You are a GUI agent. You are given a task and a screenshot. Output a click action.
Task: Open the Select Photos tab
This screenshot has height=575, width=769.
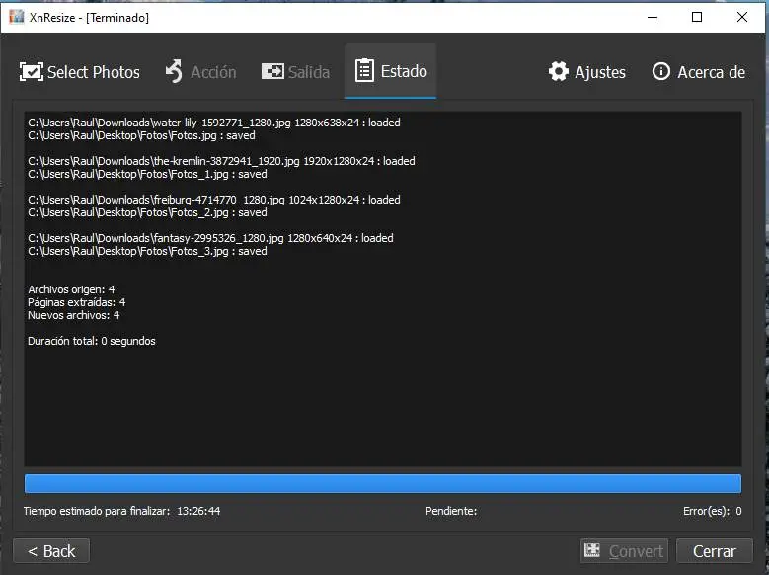pos(79,72)
